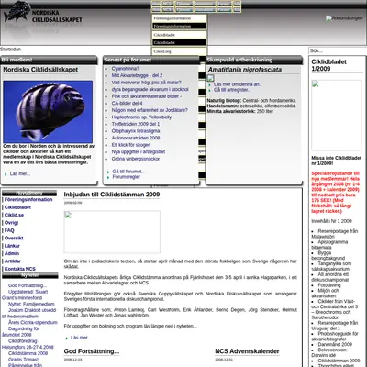Open thread Vad motiverar högt pris på matar?
The width and height of the screenshot is (367, 367).
pyautogui.click(x=146, y=83)
